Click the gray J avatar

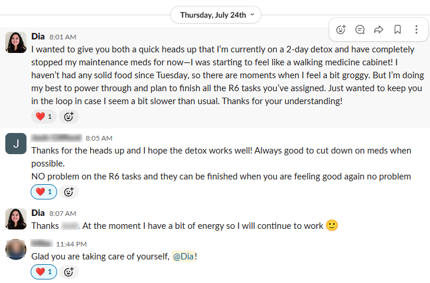tap(15, 144)
